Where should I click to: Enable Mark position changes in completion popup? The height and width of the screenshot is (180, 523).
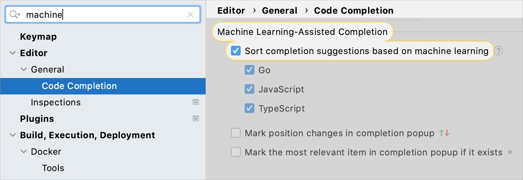click(236, 133)
